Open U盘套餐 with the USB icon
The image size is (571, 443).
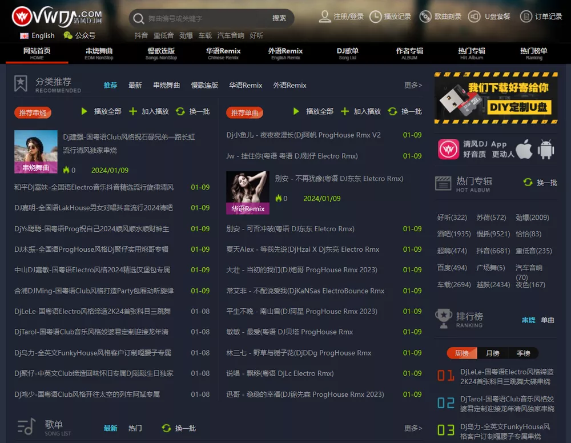(475, 17)
